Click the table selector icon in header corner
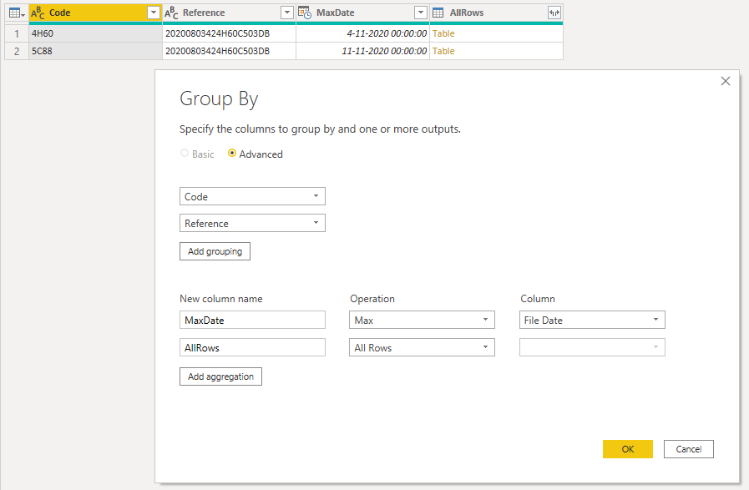 point(16,13)
